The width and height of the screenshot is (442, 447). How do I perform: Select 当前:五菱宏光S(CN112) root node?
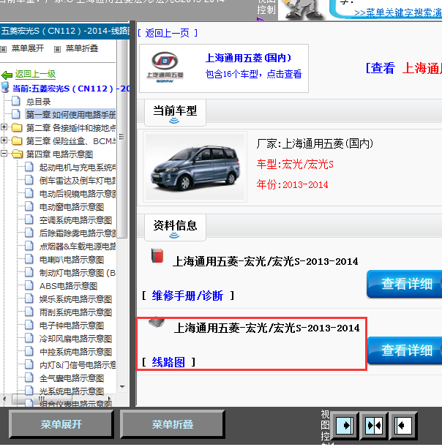(71, 89)
